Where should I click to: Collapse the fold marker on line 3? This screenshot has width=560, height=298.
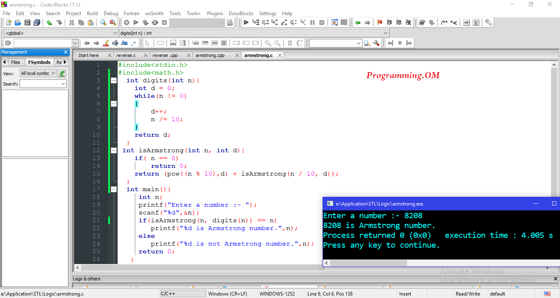(114, 80)
